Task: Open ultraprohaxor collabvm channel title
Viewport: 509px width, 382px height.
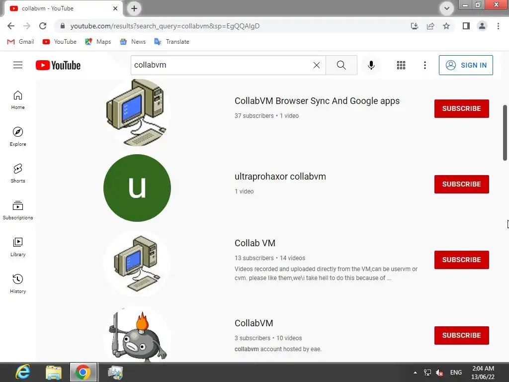Action: (280, 177)
